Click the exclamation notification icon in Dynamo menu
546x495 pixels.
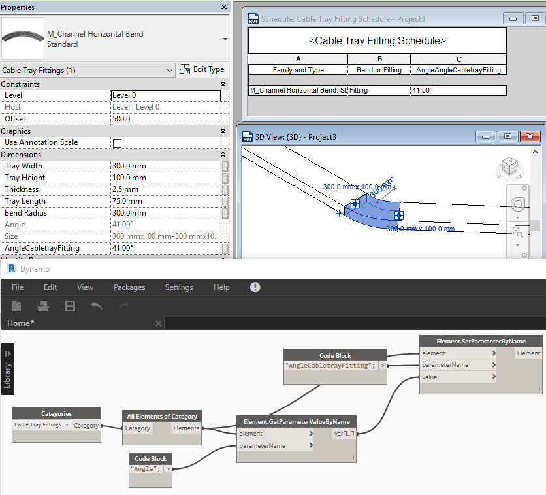tap(255, 287)
